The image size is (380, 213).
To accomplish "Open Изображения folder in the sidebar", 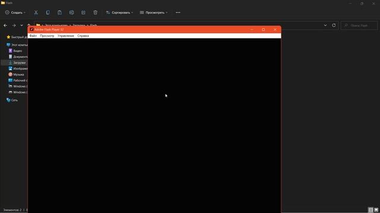I will tap(18, 69).
